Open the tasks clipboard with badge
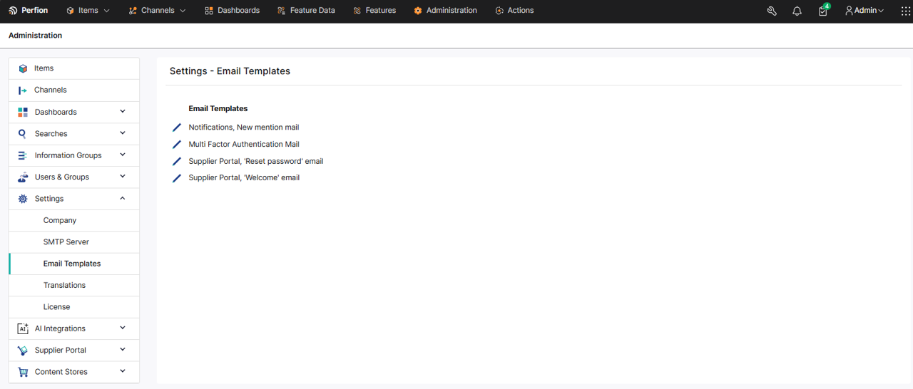913x389 pixels. 823,10
